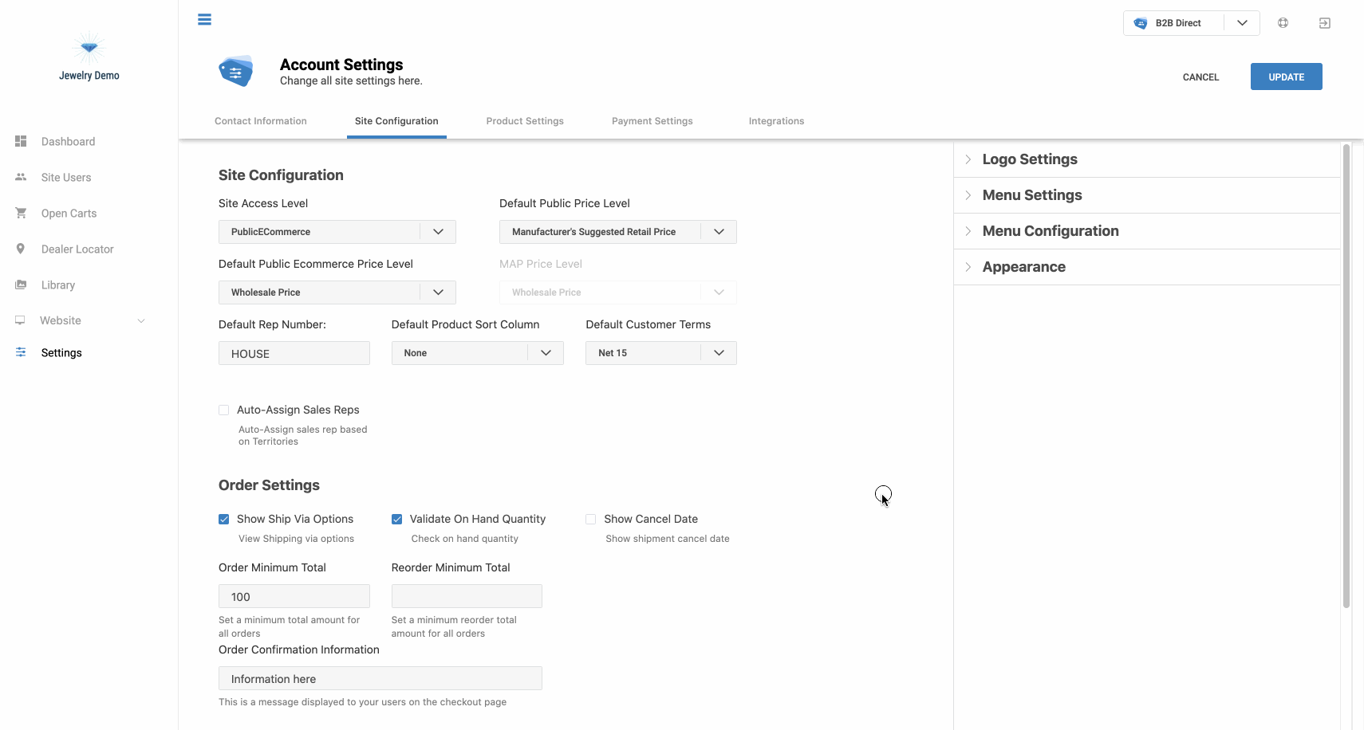This screenshot has width=1364, height=730.
Task: Click the logout icon at top right
Action: coord(1324,23)
